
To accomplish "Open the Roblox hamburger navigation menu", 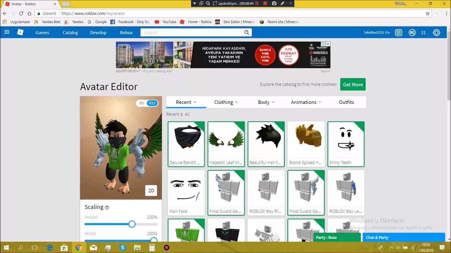I will (x=7, y=32).
